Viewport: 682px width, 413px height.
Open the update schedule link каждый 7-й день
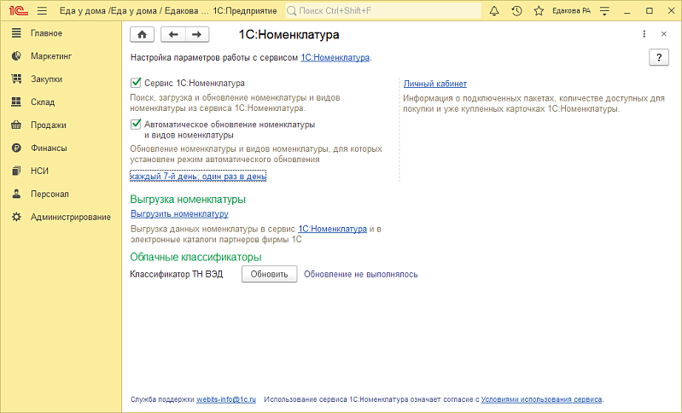point(198,176)
